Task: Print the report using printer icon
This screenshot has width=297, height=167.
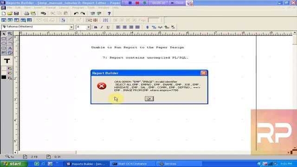Action: pyautogui.click(x=26, y=13)
